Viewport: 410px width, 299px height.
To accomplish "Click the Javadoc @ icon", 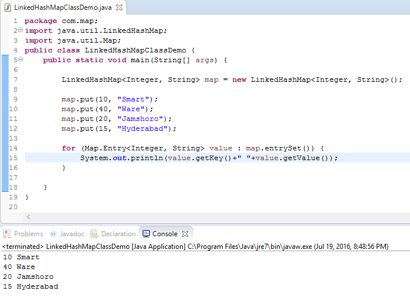I will point(54,234).
